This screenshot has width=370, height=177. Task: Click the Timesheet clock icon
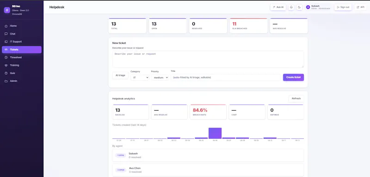(x=6, y=57)
